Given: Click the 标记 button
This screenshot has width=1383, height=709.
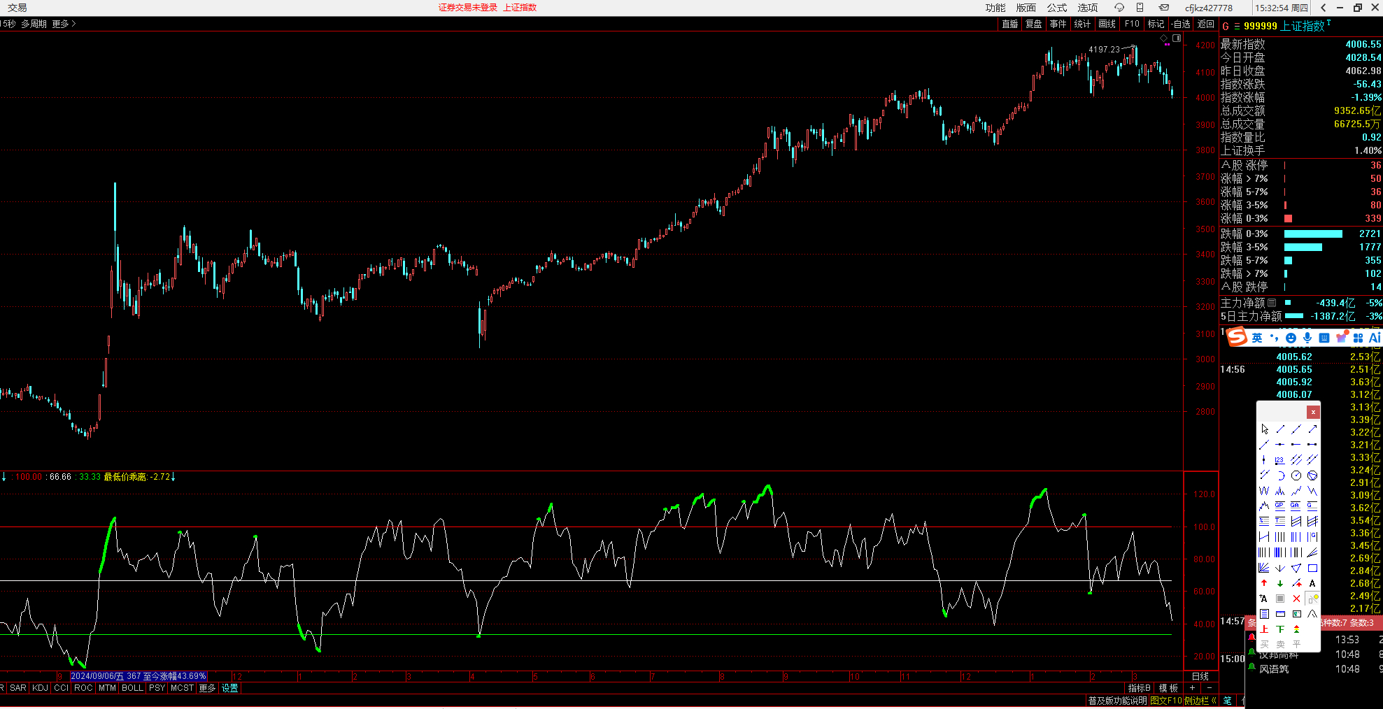Looking at the screenshot, I should point(1156,24).
